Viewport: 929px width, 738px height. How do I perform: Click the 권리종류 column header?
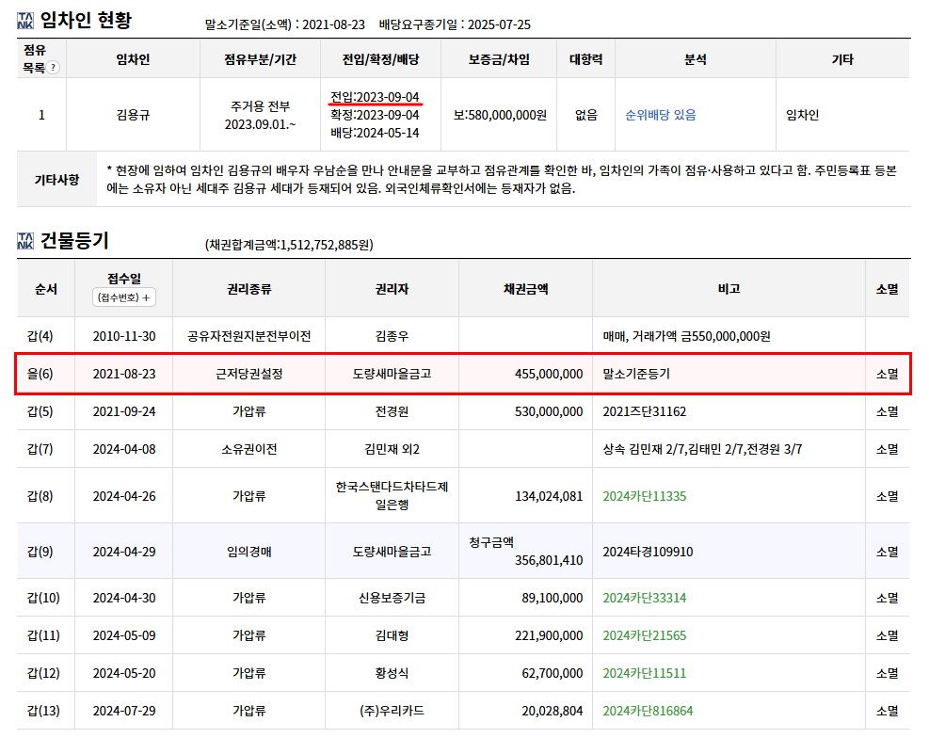[x=248, y=289]
